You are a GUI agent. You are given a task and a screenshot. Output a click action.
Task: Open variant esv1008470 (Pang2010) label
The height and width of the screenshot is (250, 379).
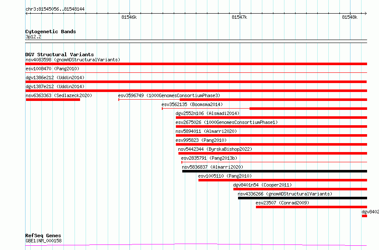tap(52, 69)
